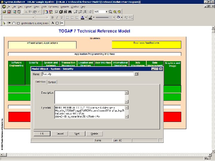Align text right
The width and height of the screenshot is (215, 161).
point(77,18)
